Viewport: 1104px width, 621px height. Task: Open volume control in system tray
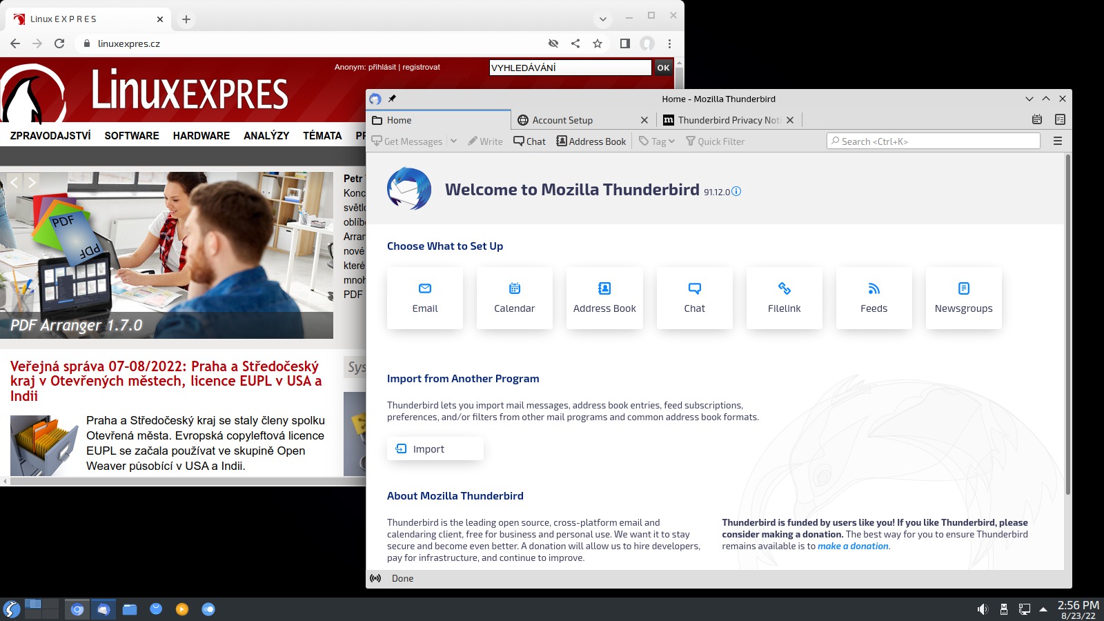pyautogui.click(x=983, y=609)
